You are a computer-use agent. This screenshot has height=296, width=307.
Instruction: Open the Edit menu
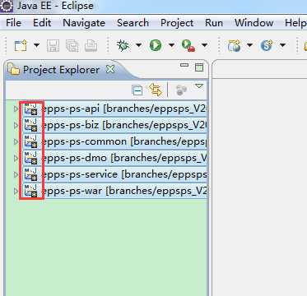point(42,23)
